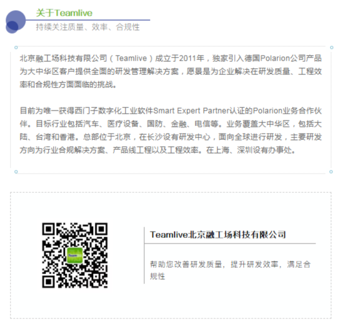Click the horizontal line under company name
This screenshot has width=340, height=329.
click(x=230, y=243)
